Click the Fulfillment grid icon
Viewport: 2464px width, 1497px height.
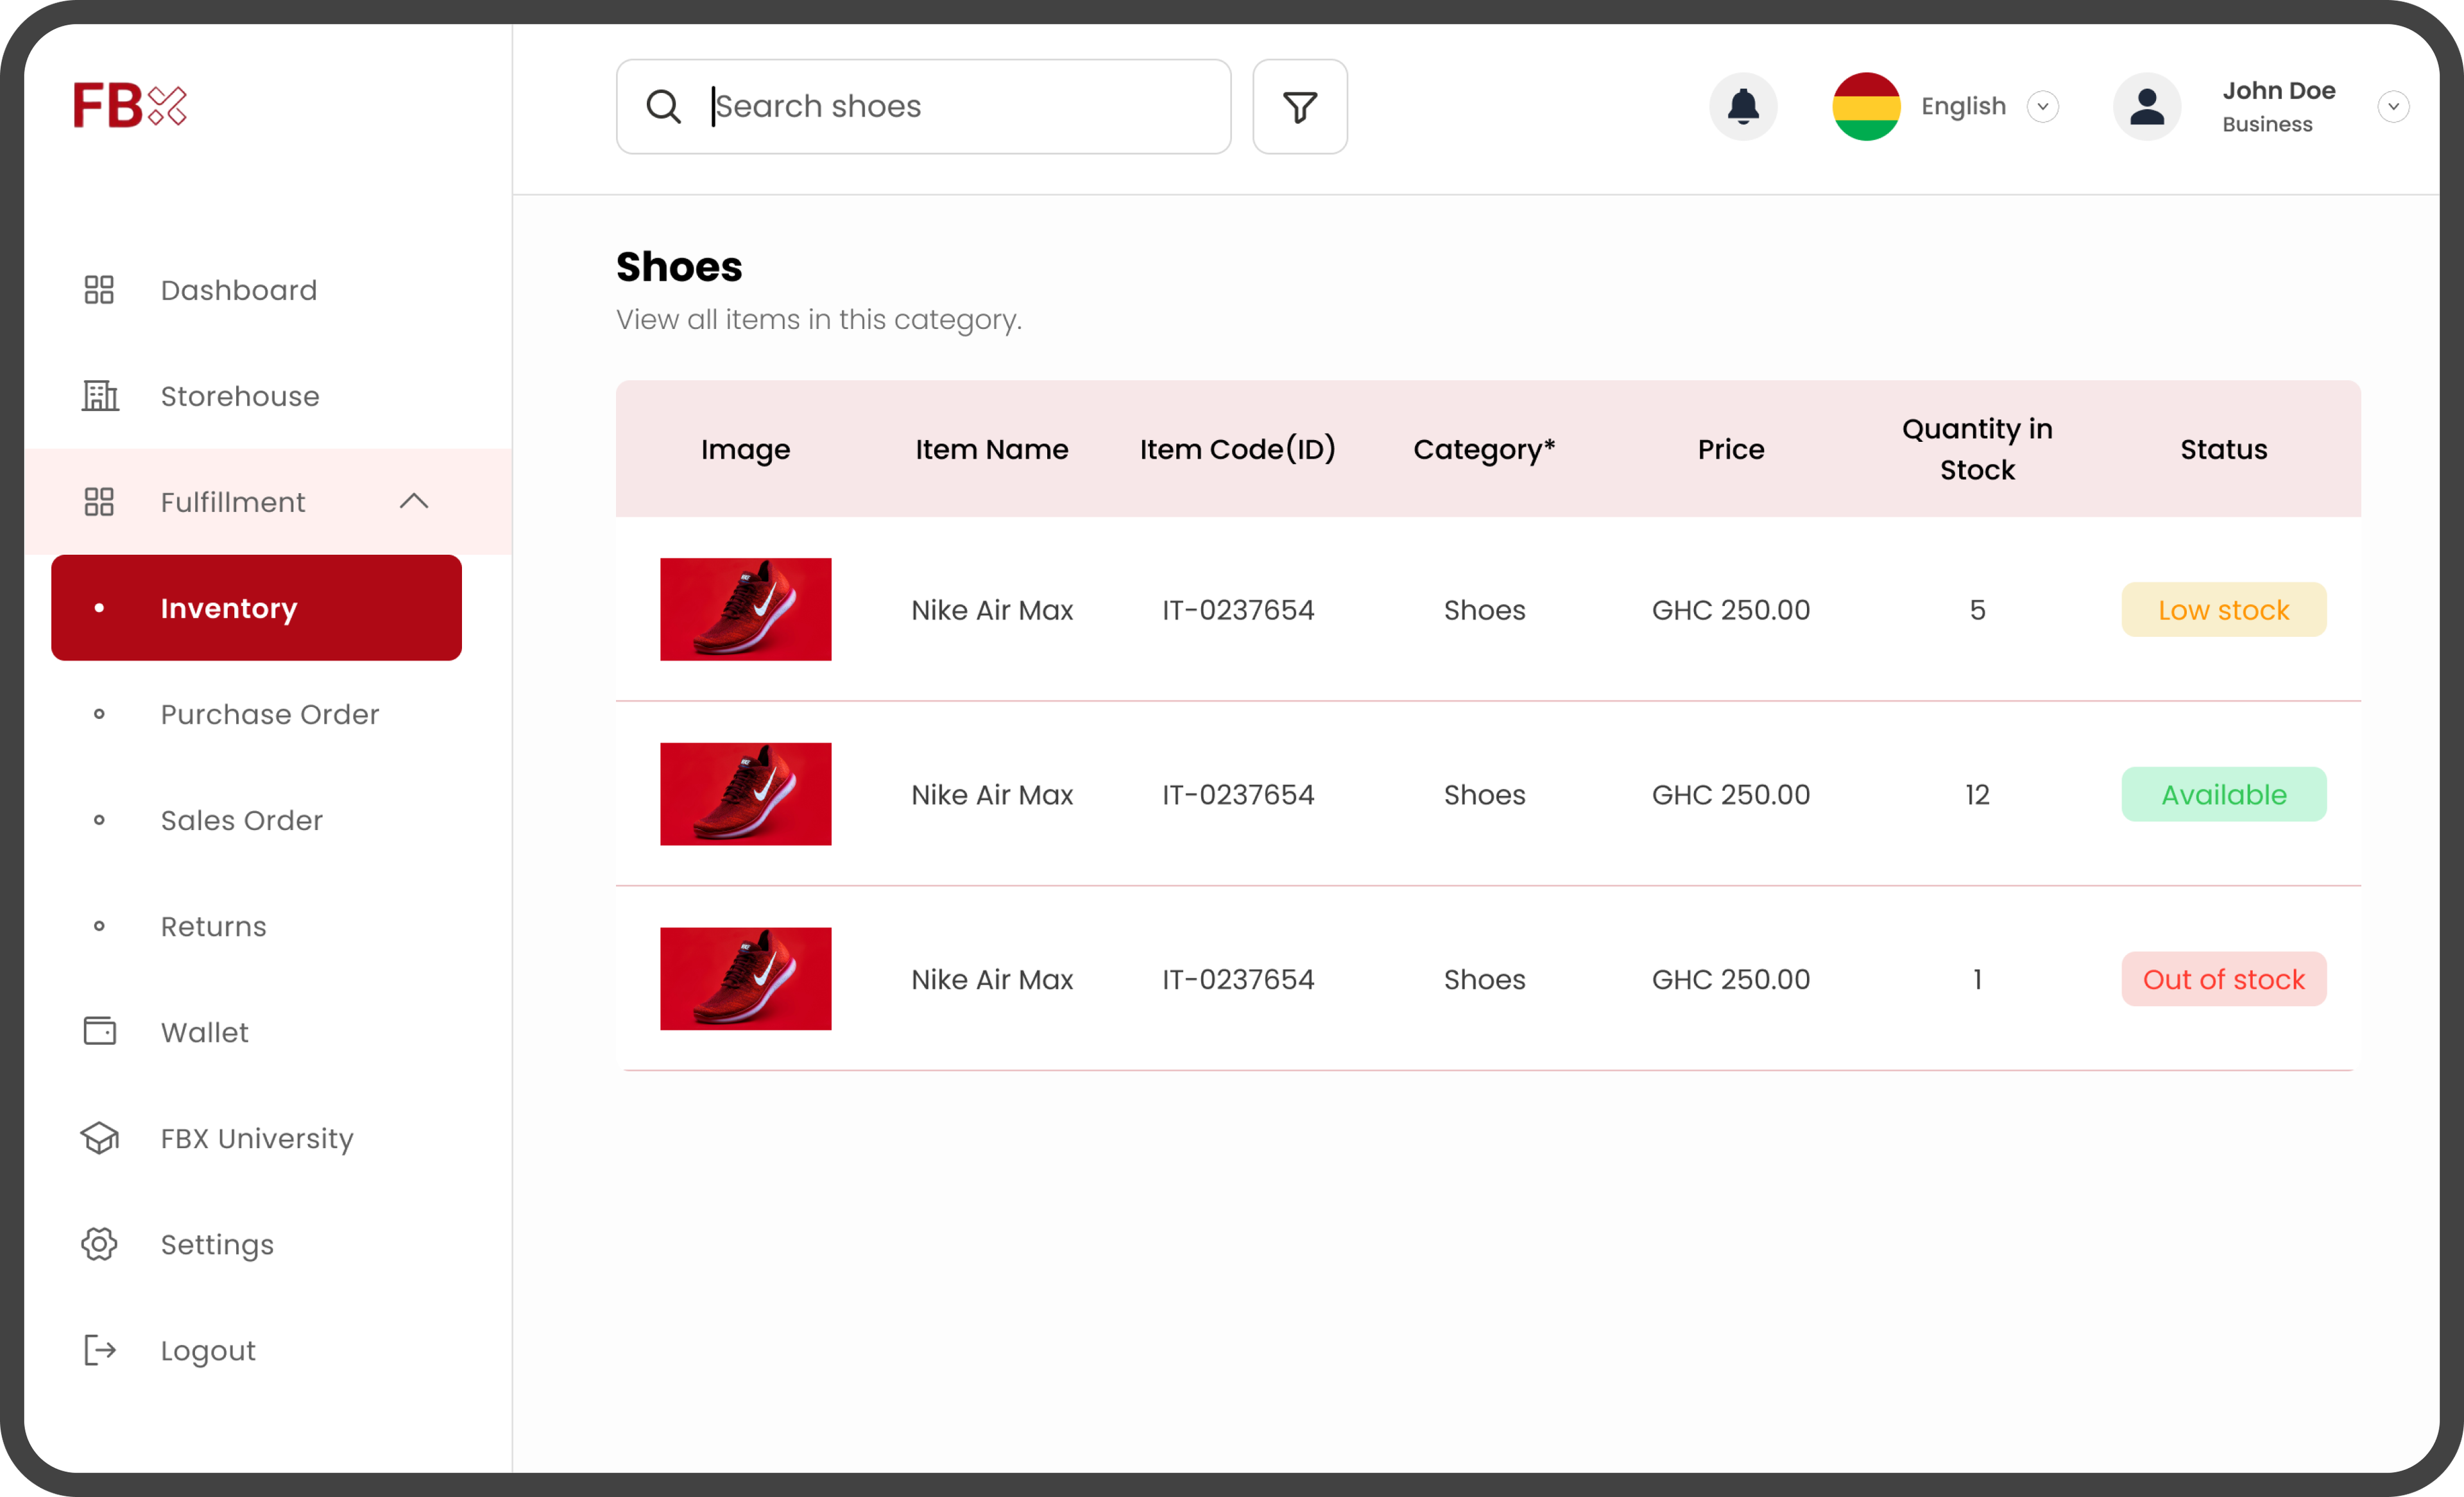(x=99, y=502)
